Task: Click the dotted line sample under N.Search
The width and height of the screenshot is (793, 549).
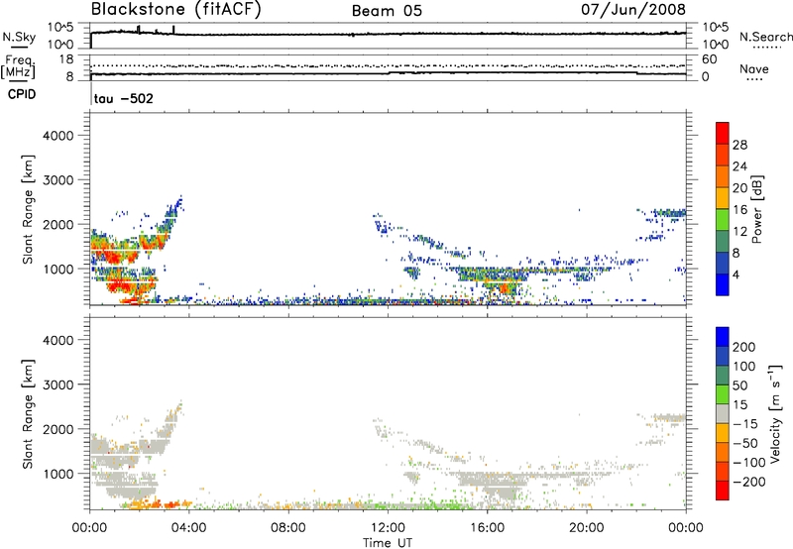Action: click(x=766, y=48)
